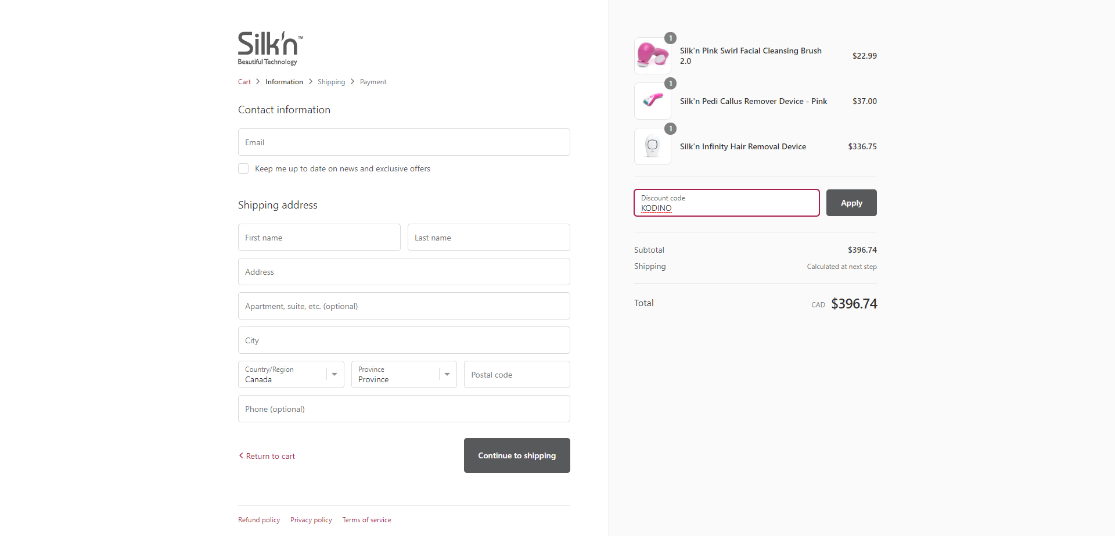Image resolution: width=1115 pixels, height=560 pixels.
Task: Open the Cart breadcrumb link
Action: click(x=244, y=82)
